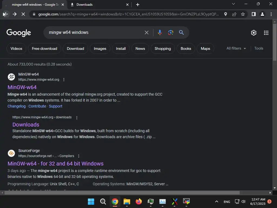The image size is (277, 208).
Task: Open the Contribute sitelink
Action: [x=37, y=106]
